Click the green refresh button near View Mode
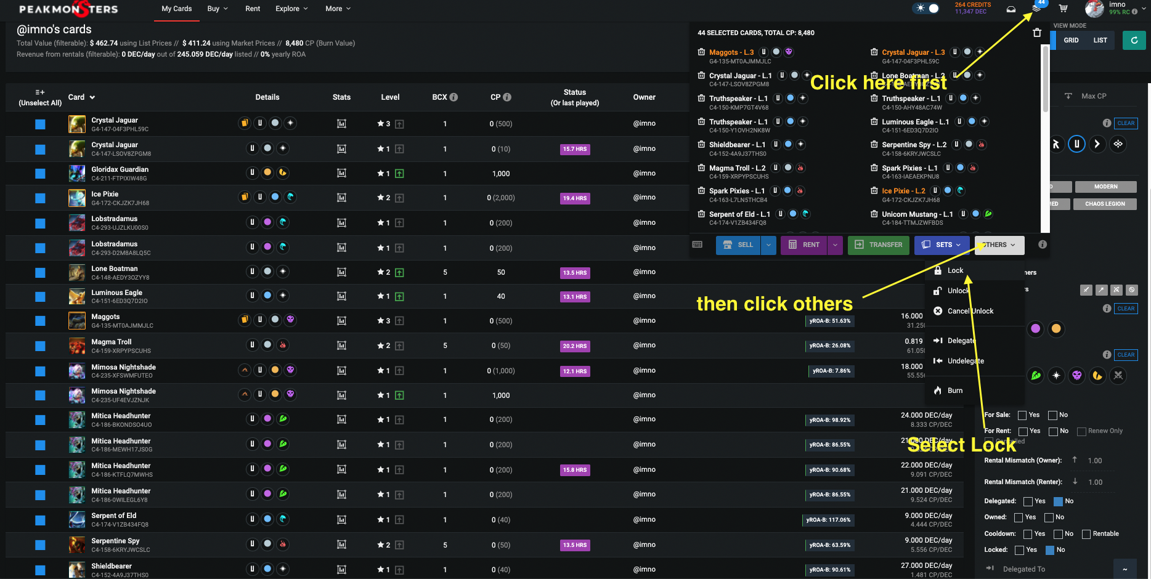Screen dimensions: 1151x579 click(1134, 40)
